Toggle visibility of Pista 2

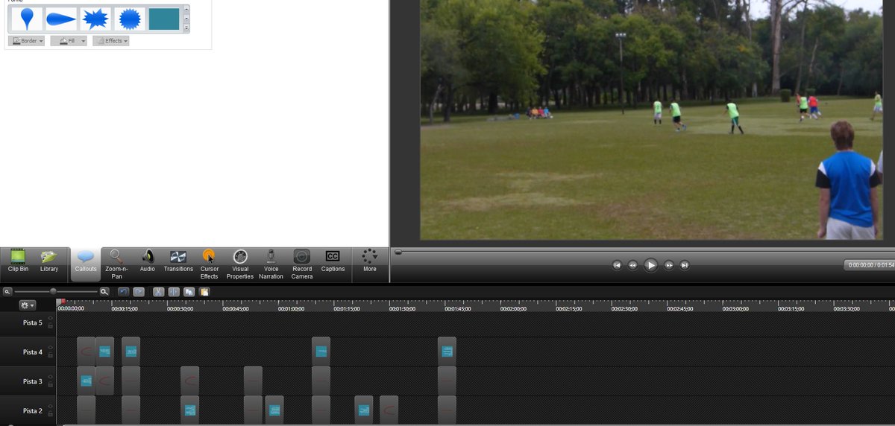pyautogui.click(x=50, y=406)
